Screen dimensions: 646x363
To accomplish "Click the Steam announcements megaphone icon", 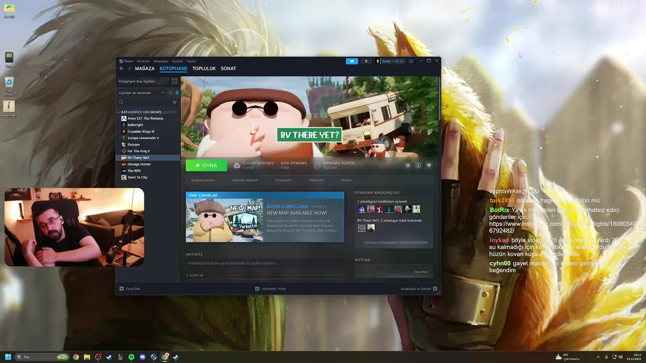I will coord(352,61).
